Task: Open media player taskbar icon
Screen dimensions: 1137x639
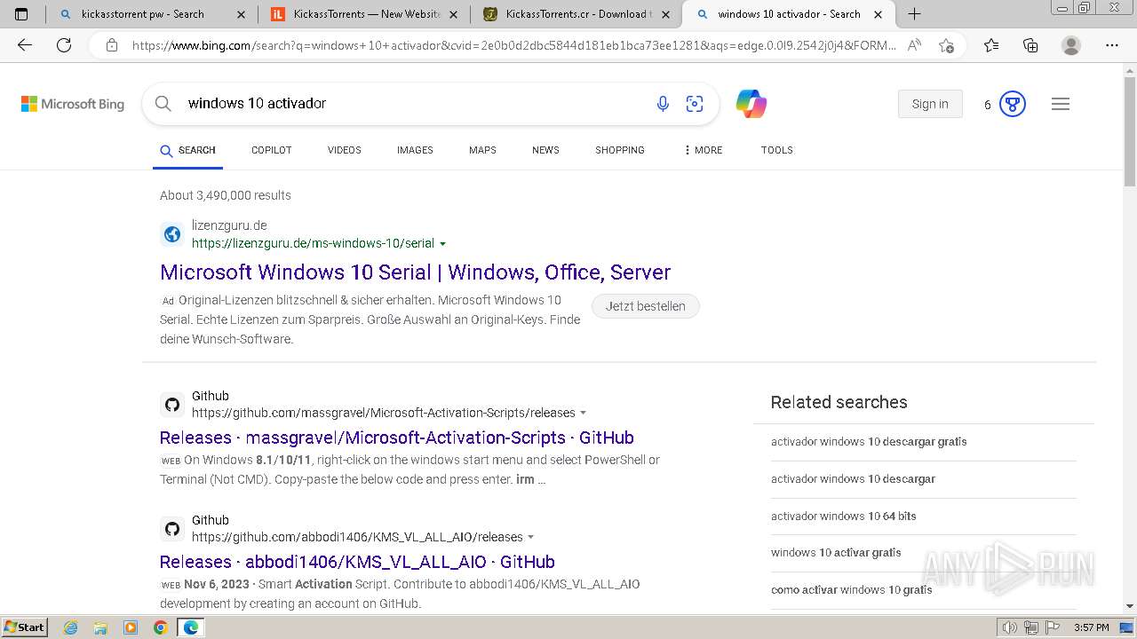Action: click(131, 627)
